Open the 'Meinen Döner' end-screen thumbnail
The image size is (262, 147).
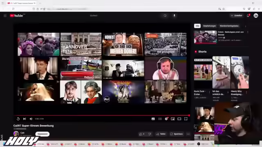coord(123,45)
